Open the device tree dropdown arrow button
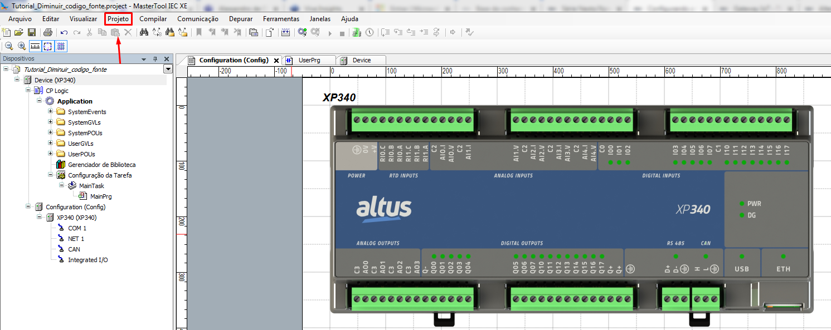The height and width of the screenshot is (330, 831). pyautogui.click(x=168, y=69)
